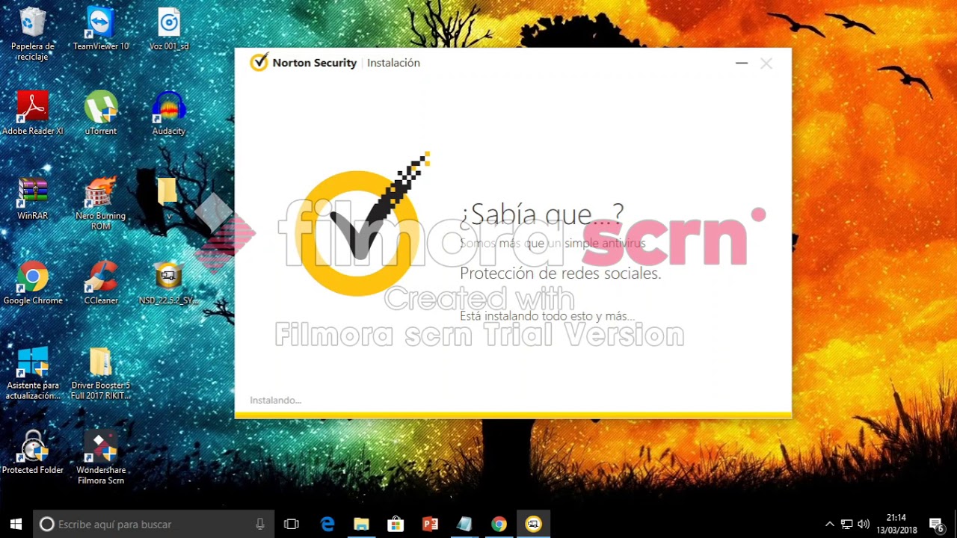Open File Explorer from the taskbar
The image size is (957, 538).
[361, 524]
